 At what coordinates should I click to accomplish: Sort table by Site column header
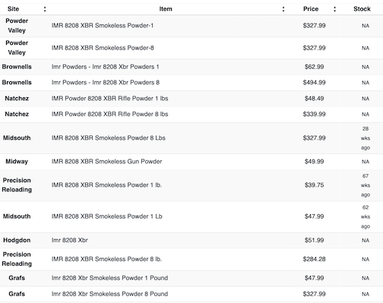(13, 9)
